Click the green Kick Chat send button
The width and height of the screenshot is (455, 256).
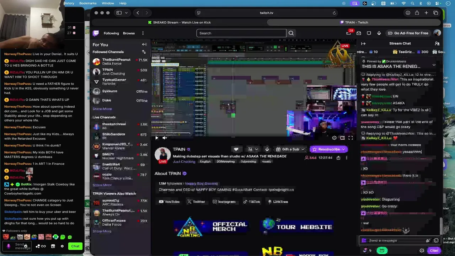75,246
